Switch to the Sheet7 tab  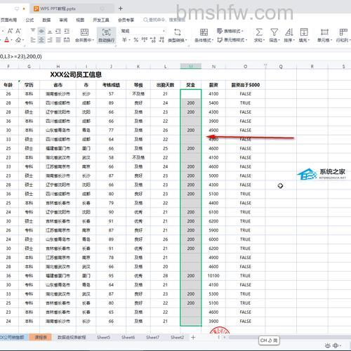152,337
